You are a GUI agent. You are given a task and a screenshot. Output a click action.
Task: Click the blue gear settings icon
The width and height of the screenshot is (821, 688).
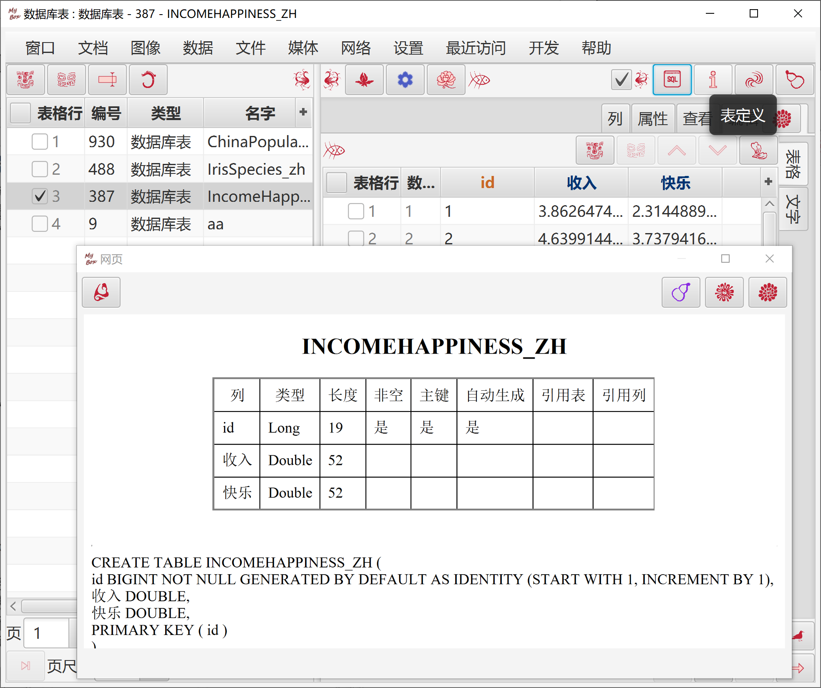point(405,80)
